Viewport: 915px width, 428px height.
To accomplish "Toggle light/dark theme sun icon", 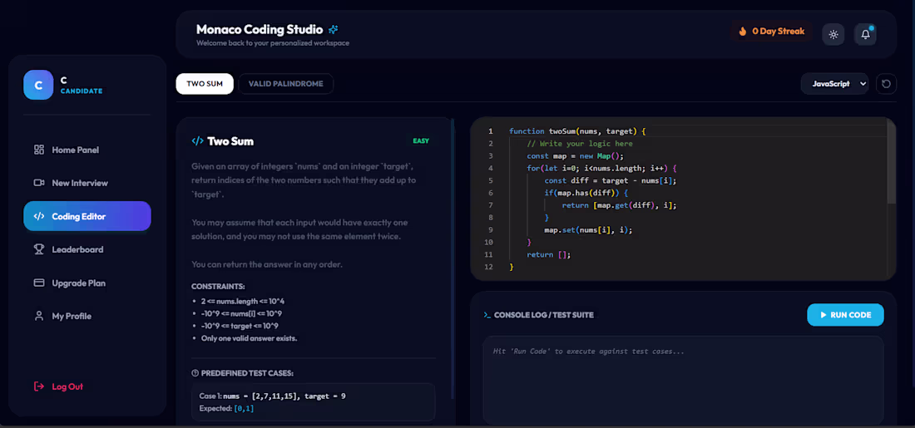I will tap(833, 34).
